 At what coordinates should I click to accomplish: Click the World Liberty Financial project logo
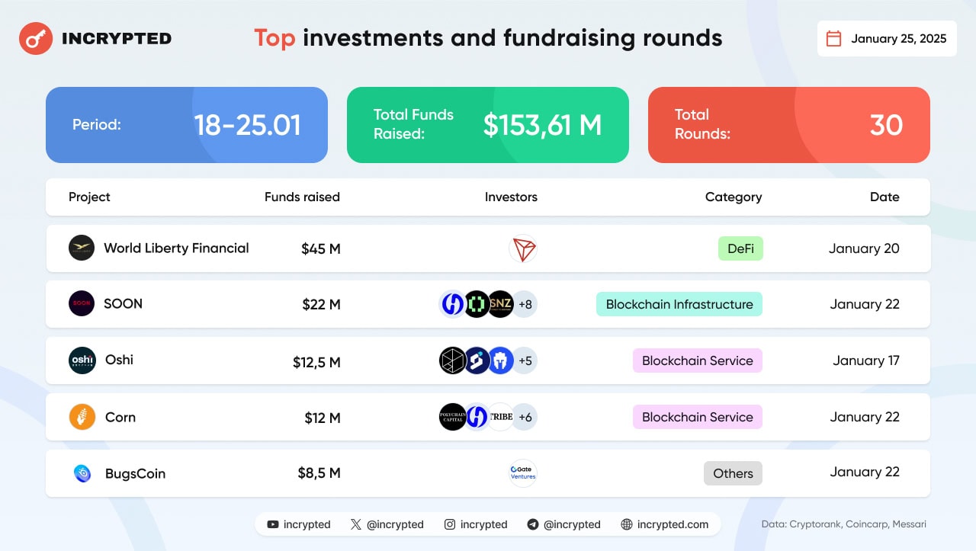(x=82, y=248)
